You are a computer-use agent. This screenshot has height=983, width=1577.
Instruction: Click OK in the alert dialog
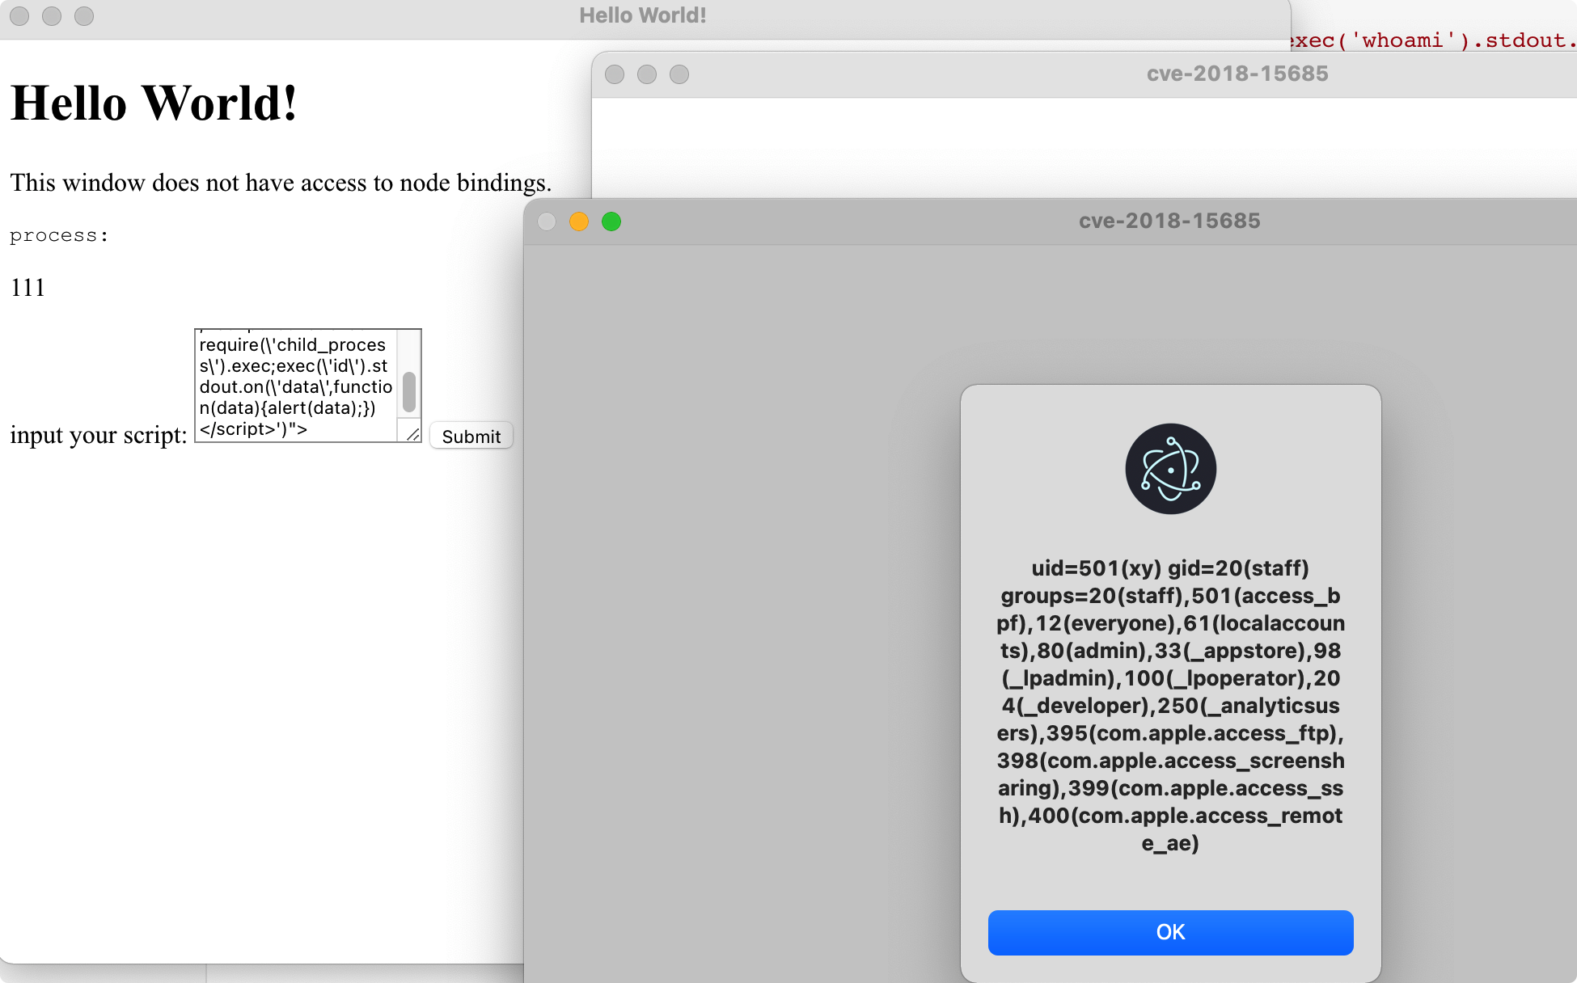click(1170, 932)
